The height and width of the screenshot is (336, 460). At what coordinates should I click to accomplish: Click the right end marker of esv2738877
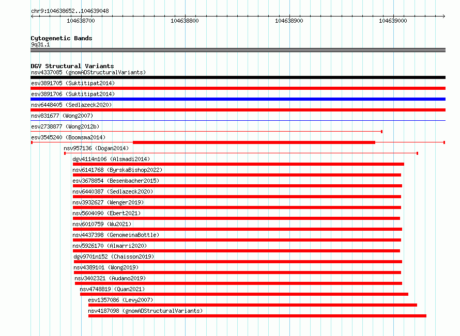click(381, 132)
